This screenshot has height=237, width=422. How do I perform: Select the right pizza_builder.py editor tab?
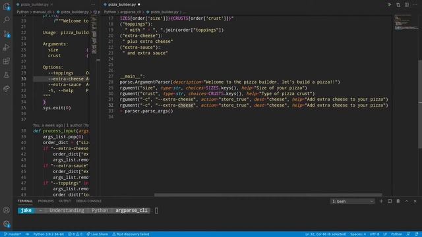121,5
